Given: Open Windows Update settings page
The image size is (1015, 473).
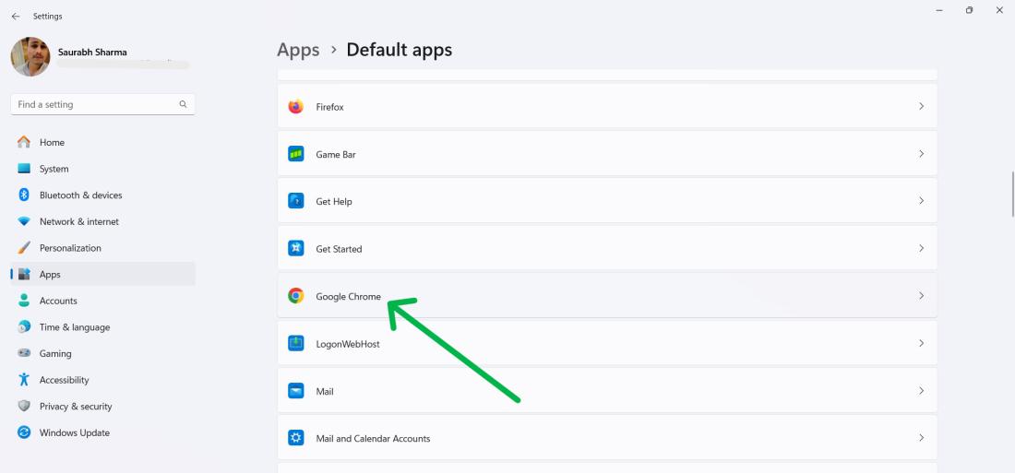Looking at the screenshot, I should (103, 432).
